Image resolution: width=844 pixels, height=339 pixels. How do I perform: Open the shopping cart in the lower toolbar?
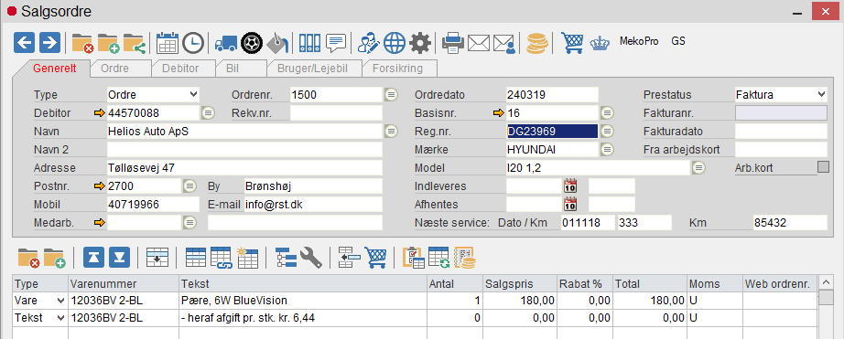click(375, 258)
